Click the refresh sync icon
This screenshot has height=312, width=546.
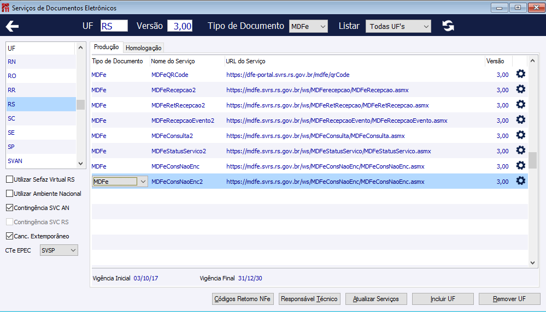[x=448, y=26]
